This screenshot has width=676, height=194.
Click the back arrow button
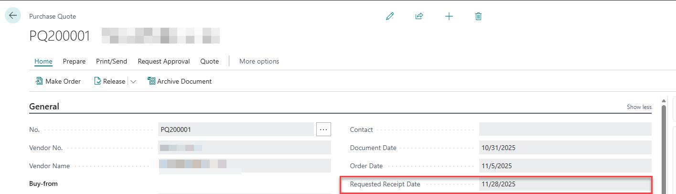pyautogui.click(x=13, y=15)
